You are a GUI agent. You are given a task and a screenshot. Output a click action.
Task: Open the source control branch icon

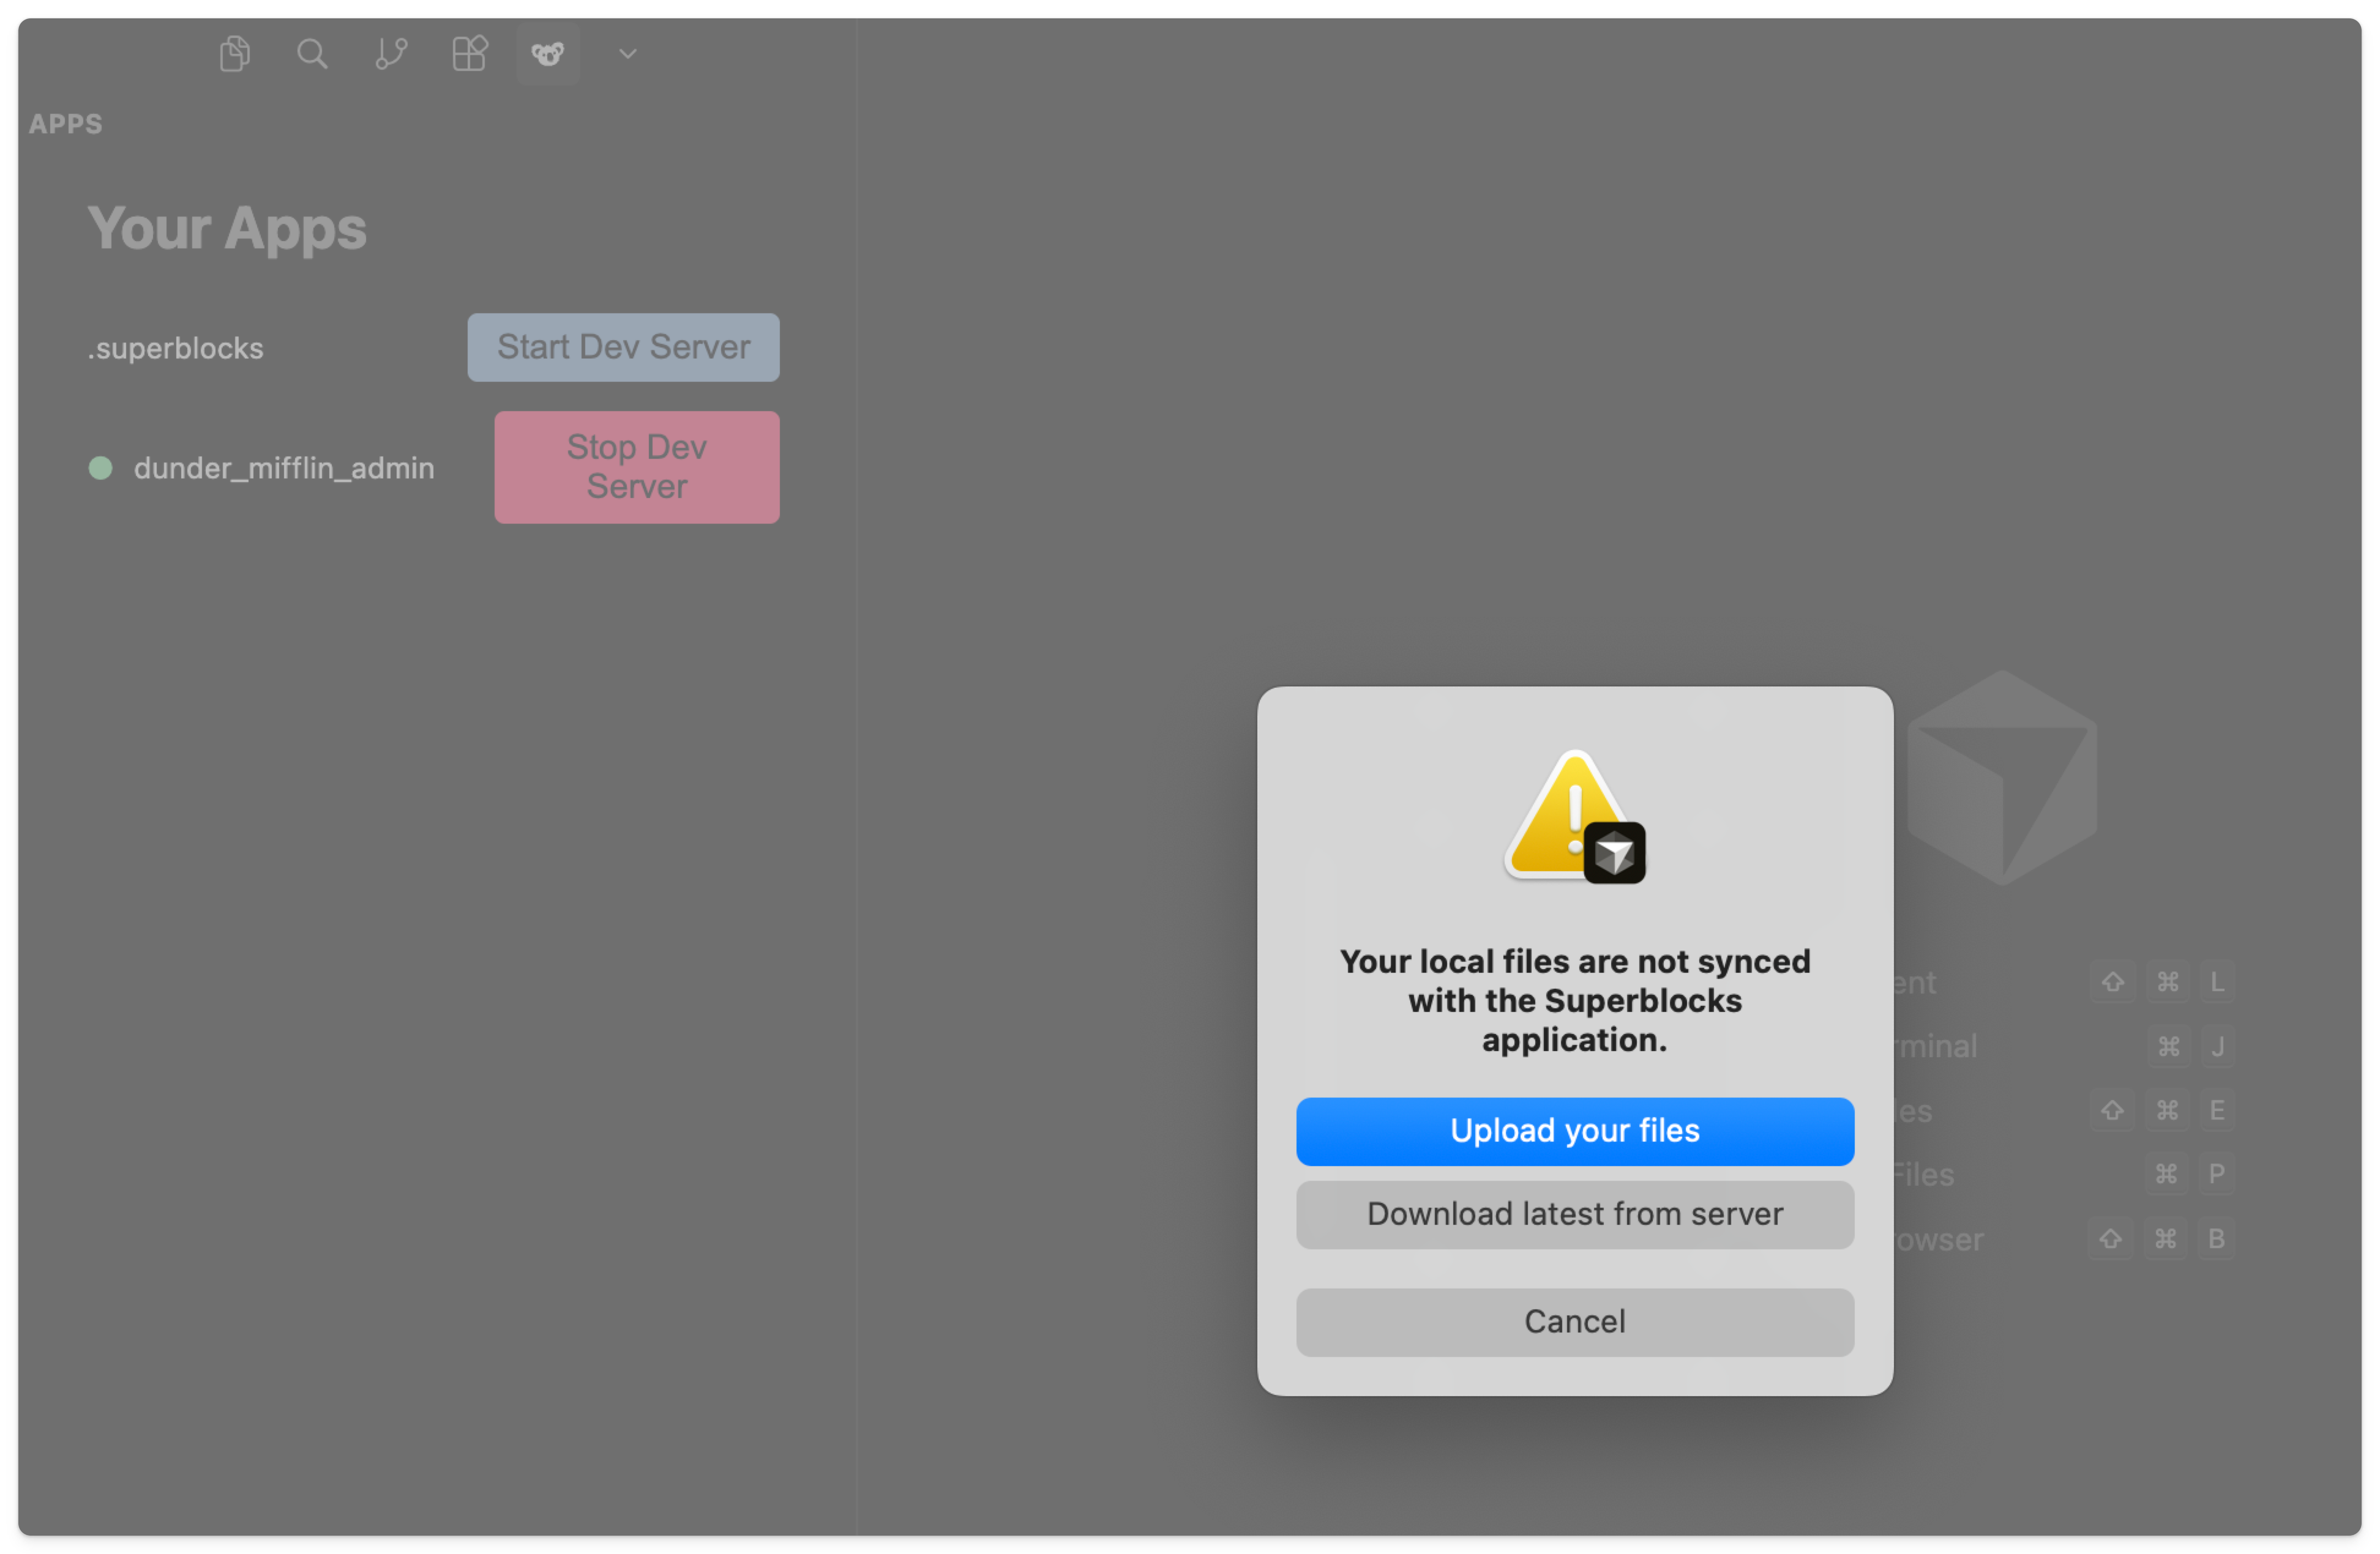tap(390, 54)
